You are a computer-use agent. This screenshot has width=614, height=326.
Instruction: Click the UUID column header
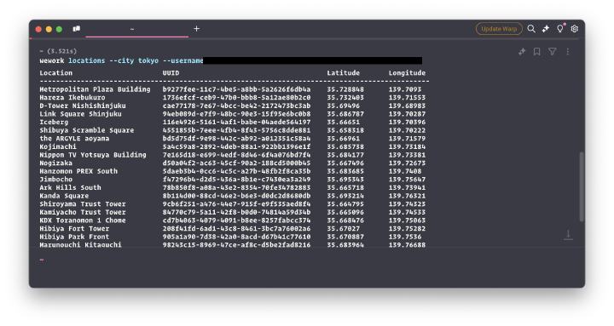(171, 72)
